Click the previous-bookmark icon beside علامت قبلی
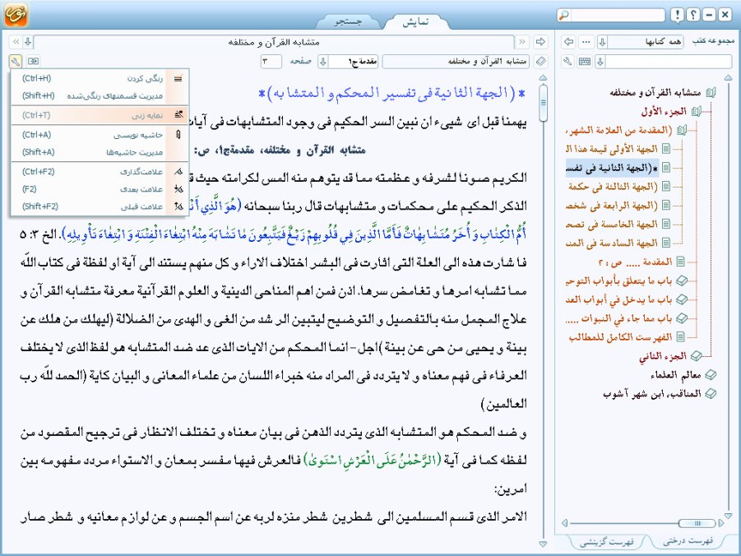The image size is (741, 556). [x=178, y=206]
